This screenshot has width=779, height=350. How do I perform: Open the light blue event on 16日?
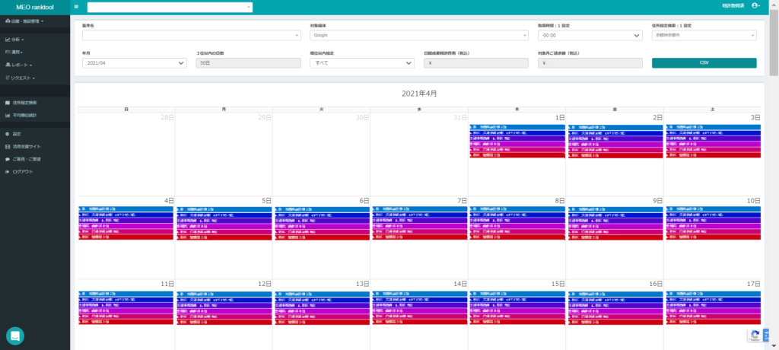[x=615, y=294]
